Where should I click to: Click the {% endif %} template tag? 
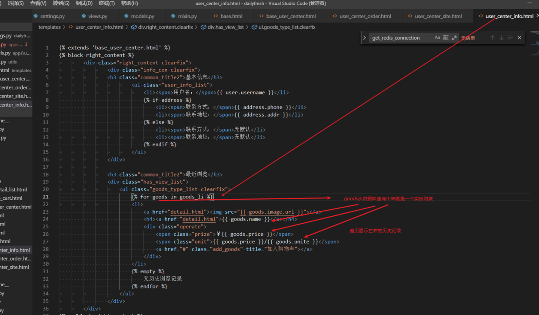click(x=160, y=144)
